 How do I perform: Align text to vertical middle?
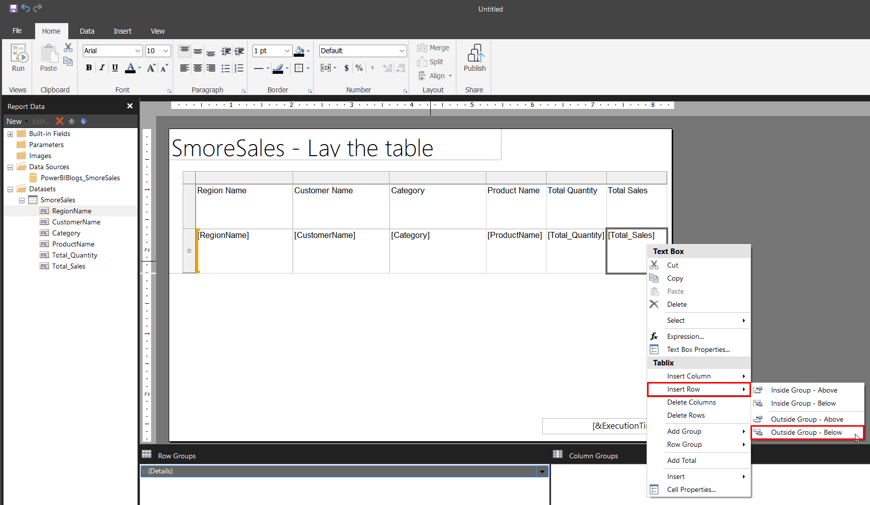(x=198, y=51)
